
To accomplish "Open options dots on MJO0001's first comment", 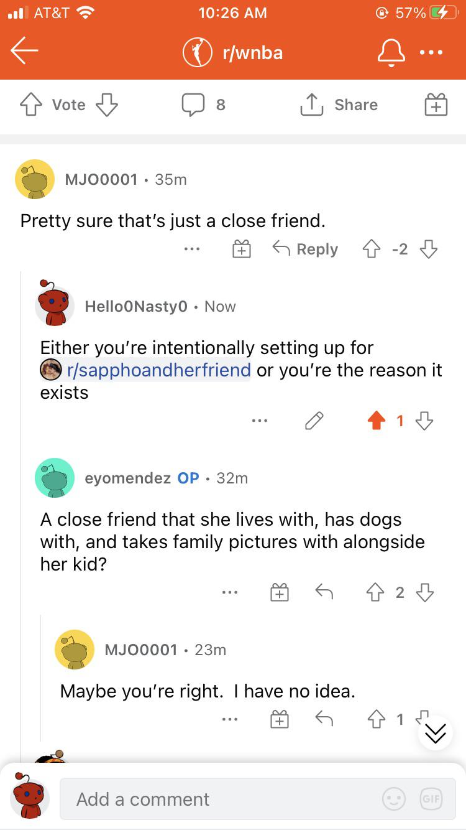I will 192,249.
